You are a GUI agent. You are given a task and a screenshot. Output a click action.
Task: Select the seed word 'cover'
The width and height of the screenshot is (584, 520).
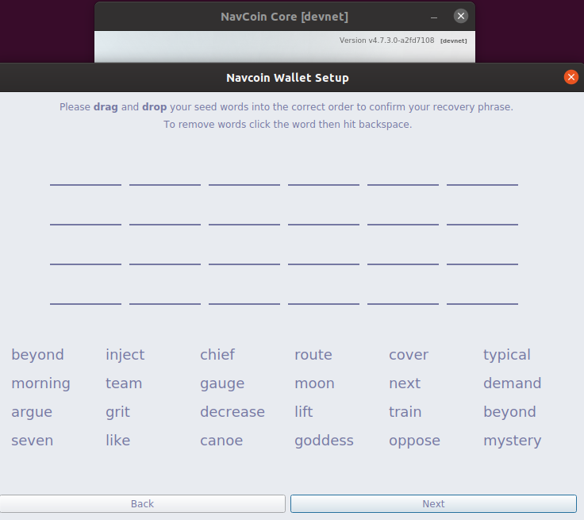coord(409,355)
